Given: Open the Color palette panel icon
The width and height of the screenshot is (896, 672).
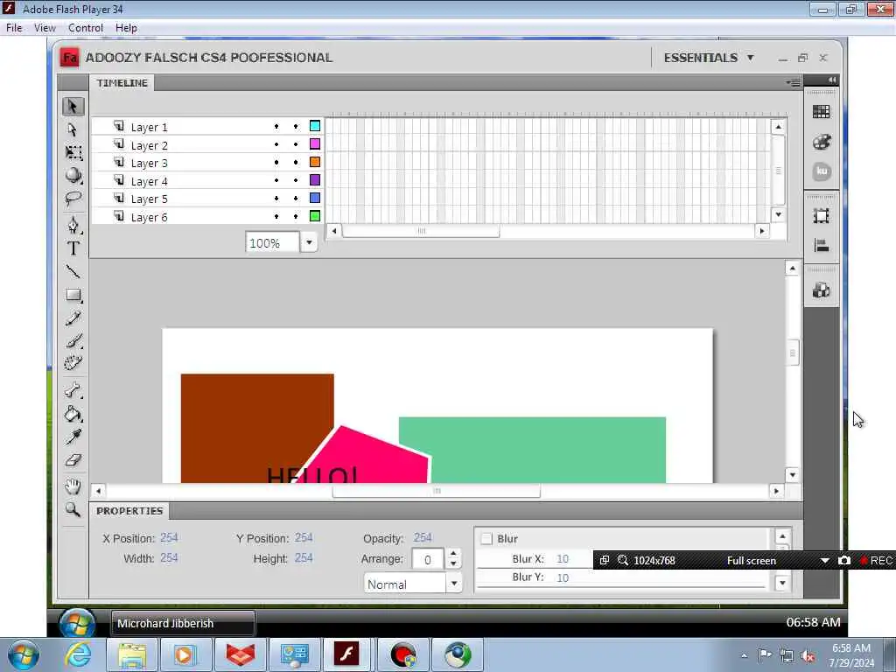Looking at the screenshot, I should tap(821, 141).
